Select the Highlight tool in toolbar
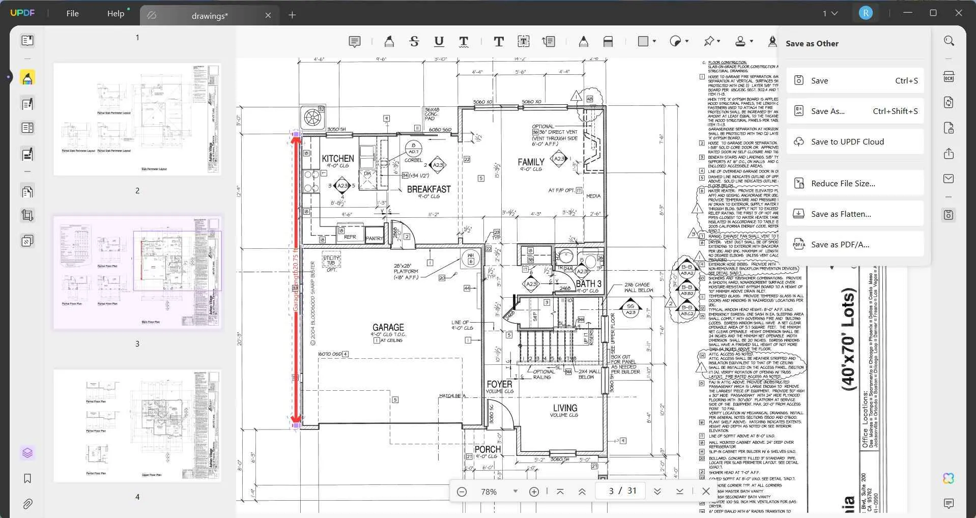The width and height of the screenshot is (976, 518). [389, 42]
